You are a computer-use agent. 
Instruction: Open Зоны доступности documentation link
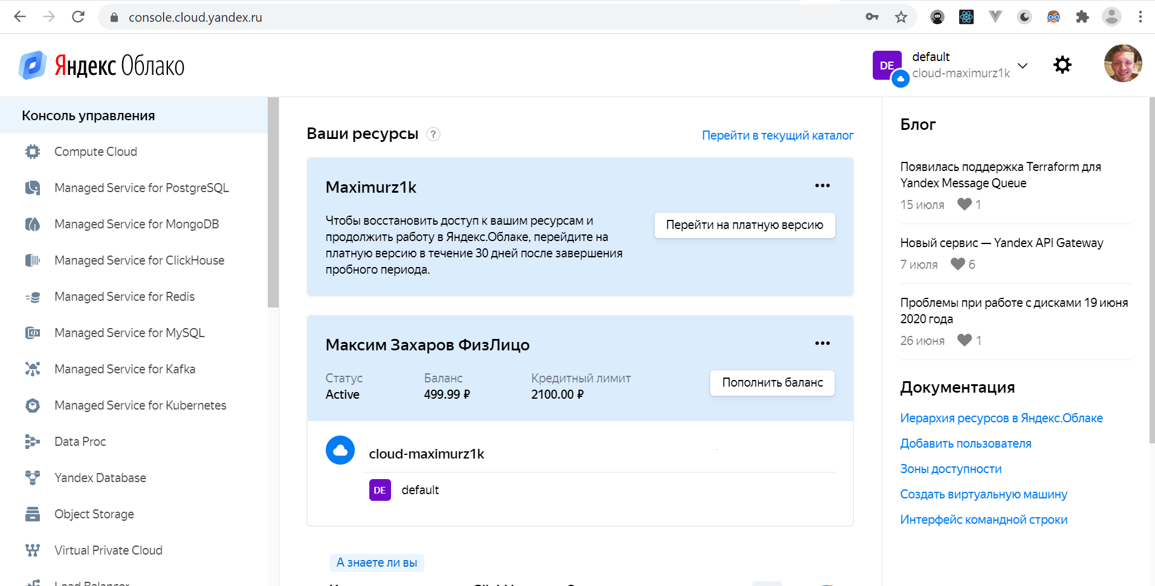951,469
